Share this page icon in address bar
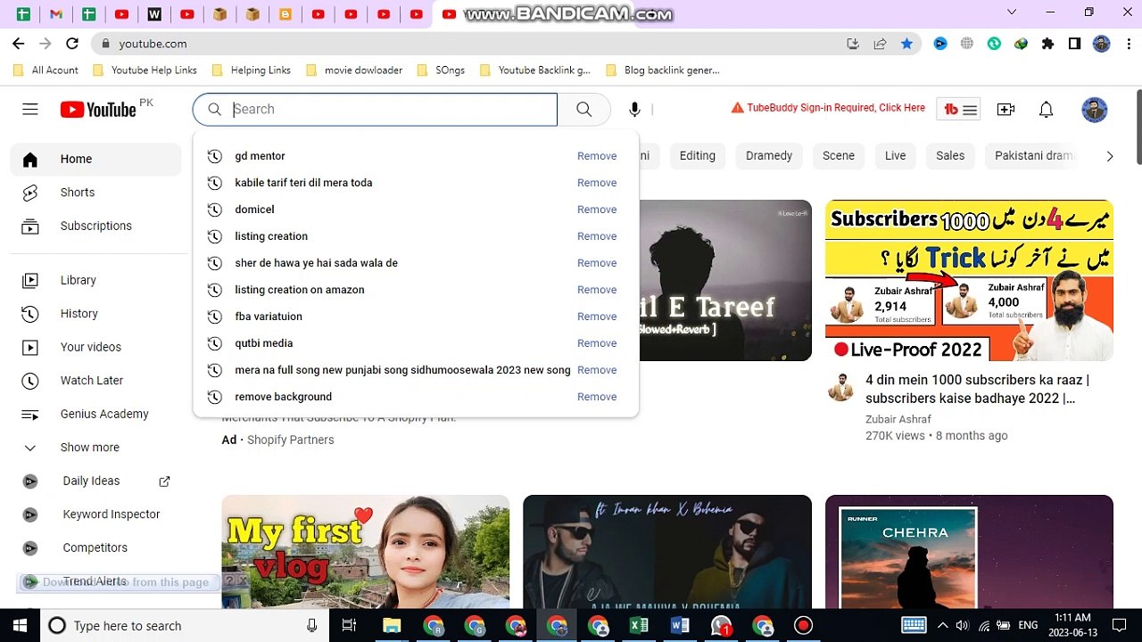The height and width of the screenshot is (642, 1142). 880,43
